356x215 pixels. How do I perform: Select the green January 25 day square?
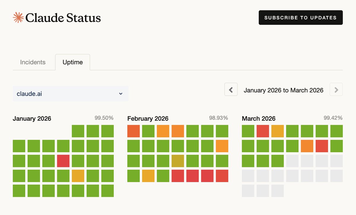point(19,190)
